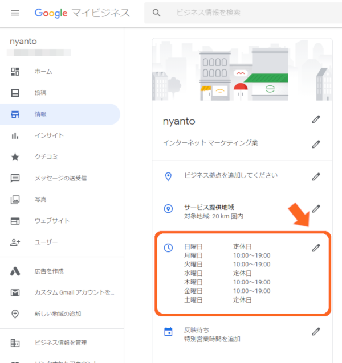Image resolution: width=342 pixels, height=363 pixels.
Task: Open the hamburger main menu
Action: tap(15, 13)
